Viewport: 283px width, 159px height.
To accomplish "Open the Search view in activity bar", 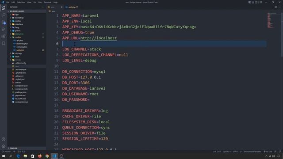I will pos(4,15).
